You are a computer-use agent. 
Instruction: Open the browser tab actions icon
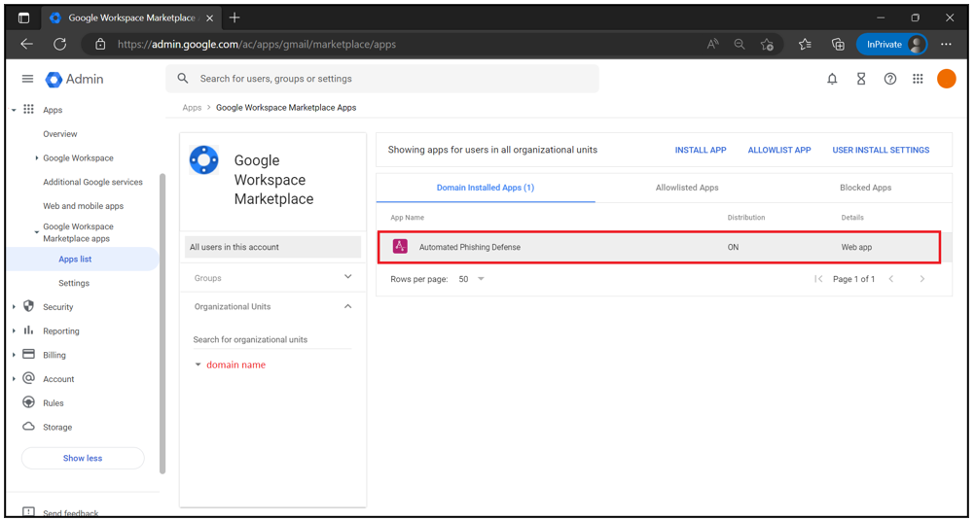click(23, 18)
